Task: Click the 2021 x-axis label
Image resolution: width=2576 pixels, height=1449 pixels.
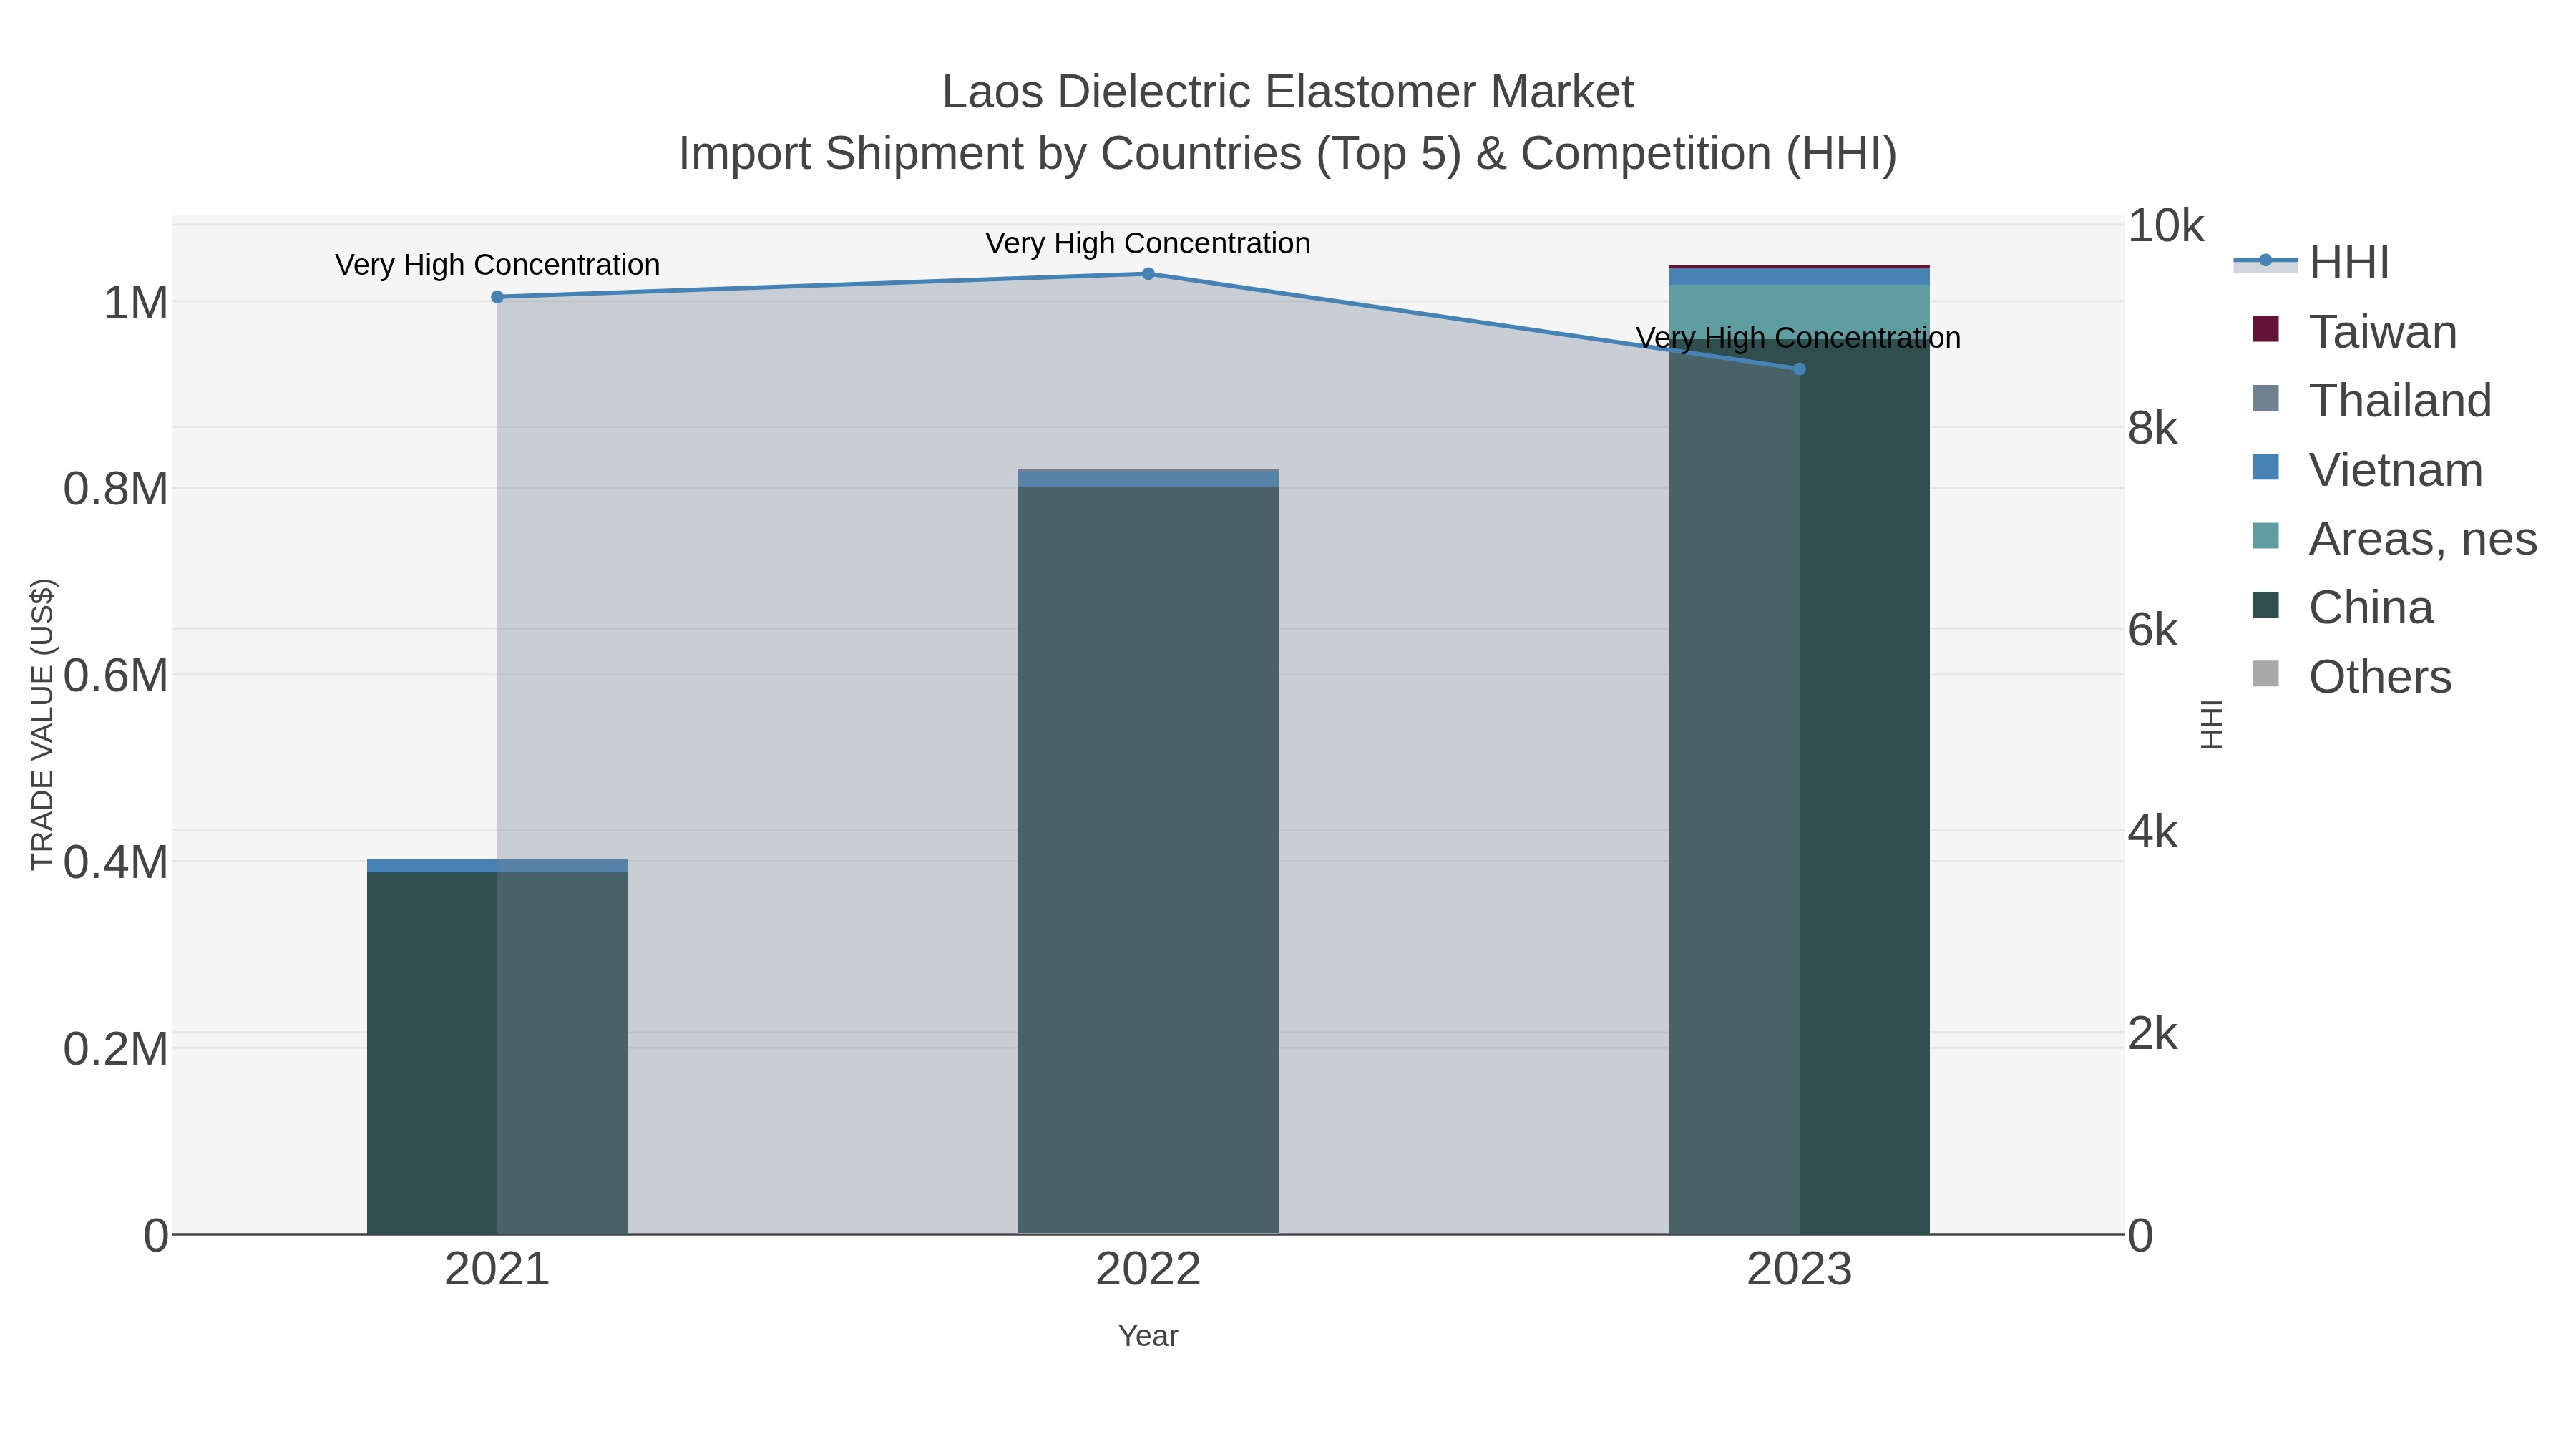Action: click(497, 1270)
